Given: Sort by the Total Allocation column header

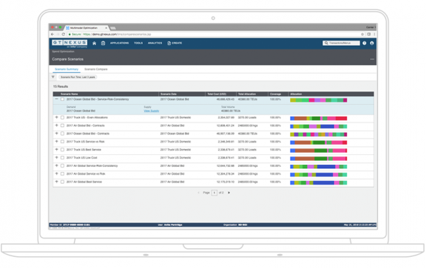Looking at the screenshot, I should pos(247,94).
